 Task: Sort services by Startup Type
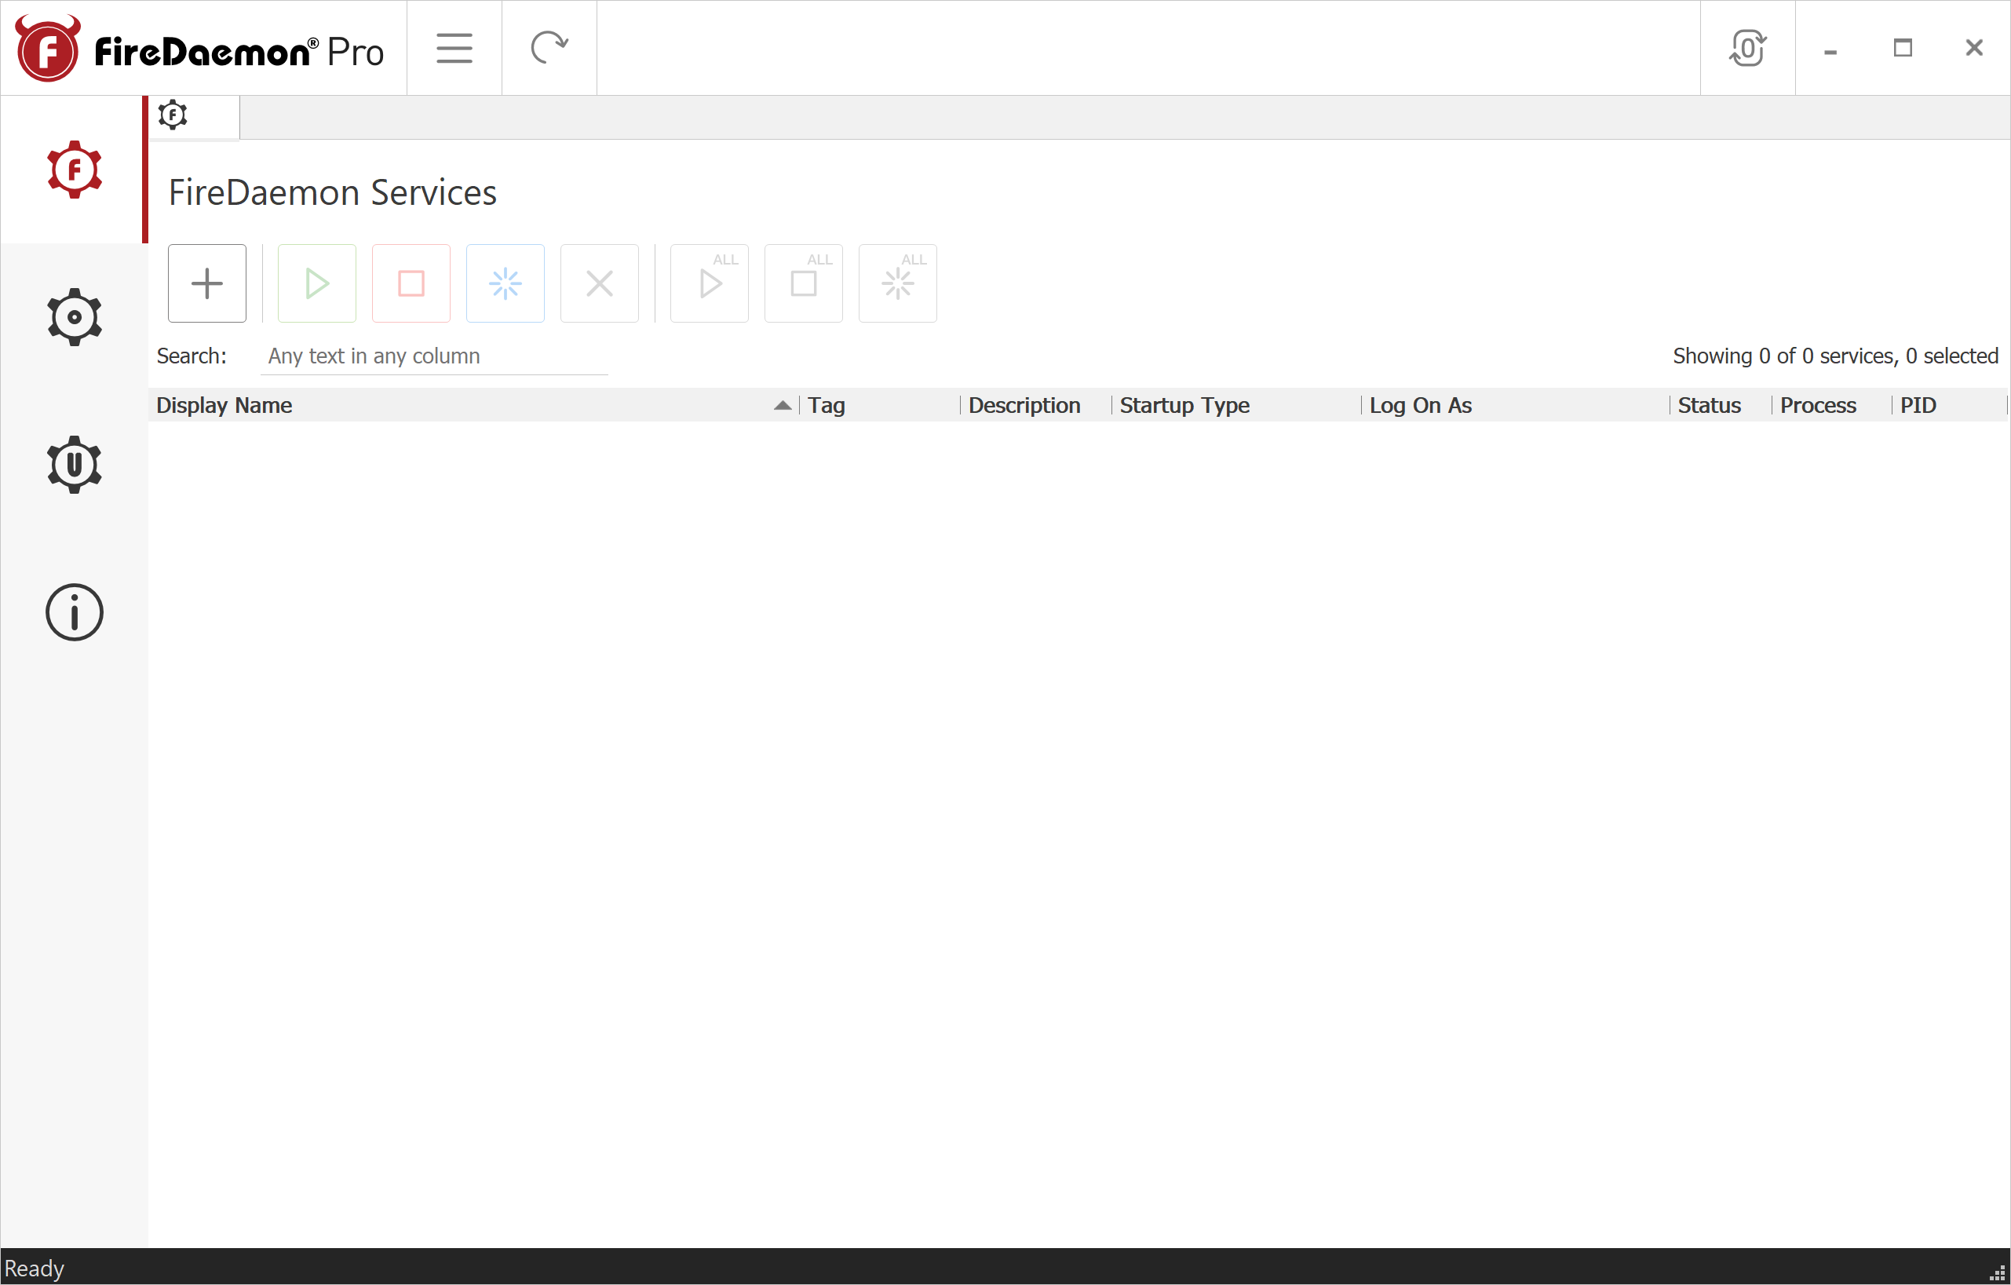click(1184, 405)
